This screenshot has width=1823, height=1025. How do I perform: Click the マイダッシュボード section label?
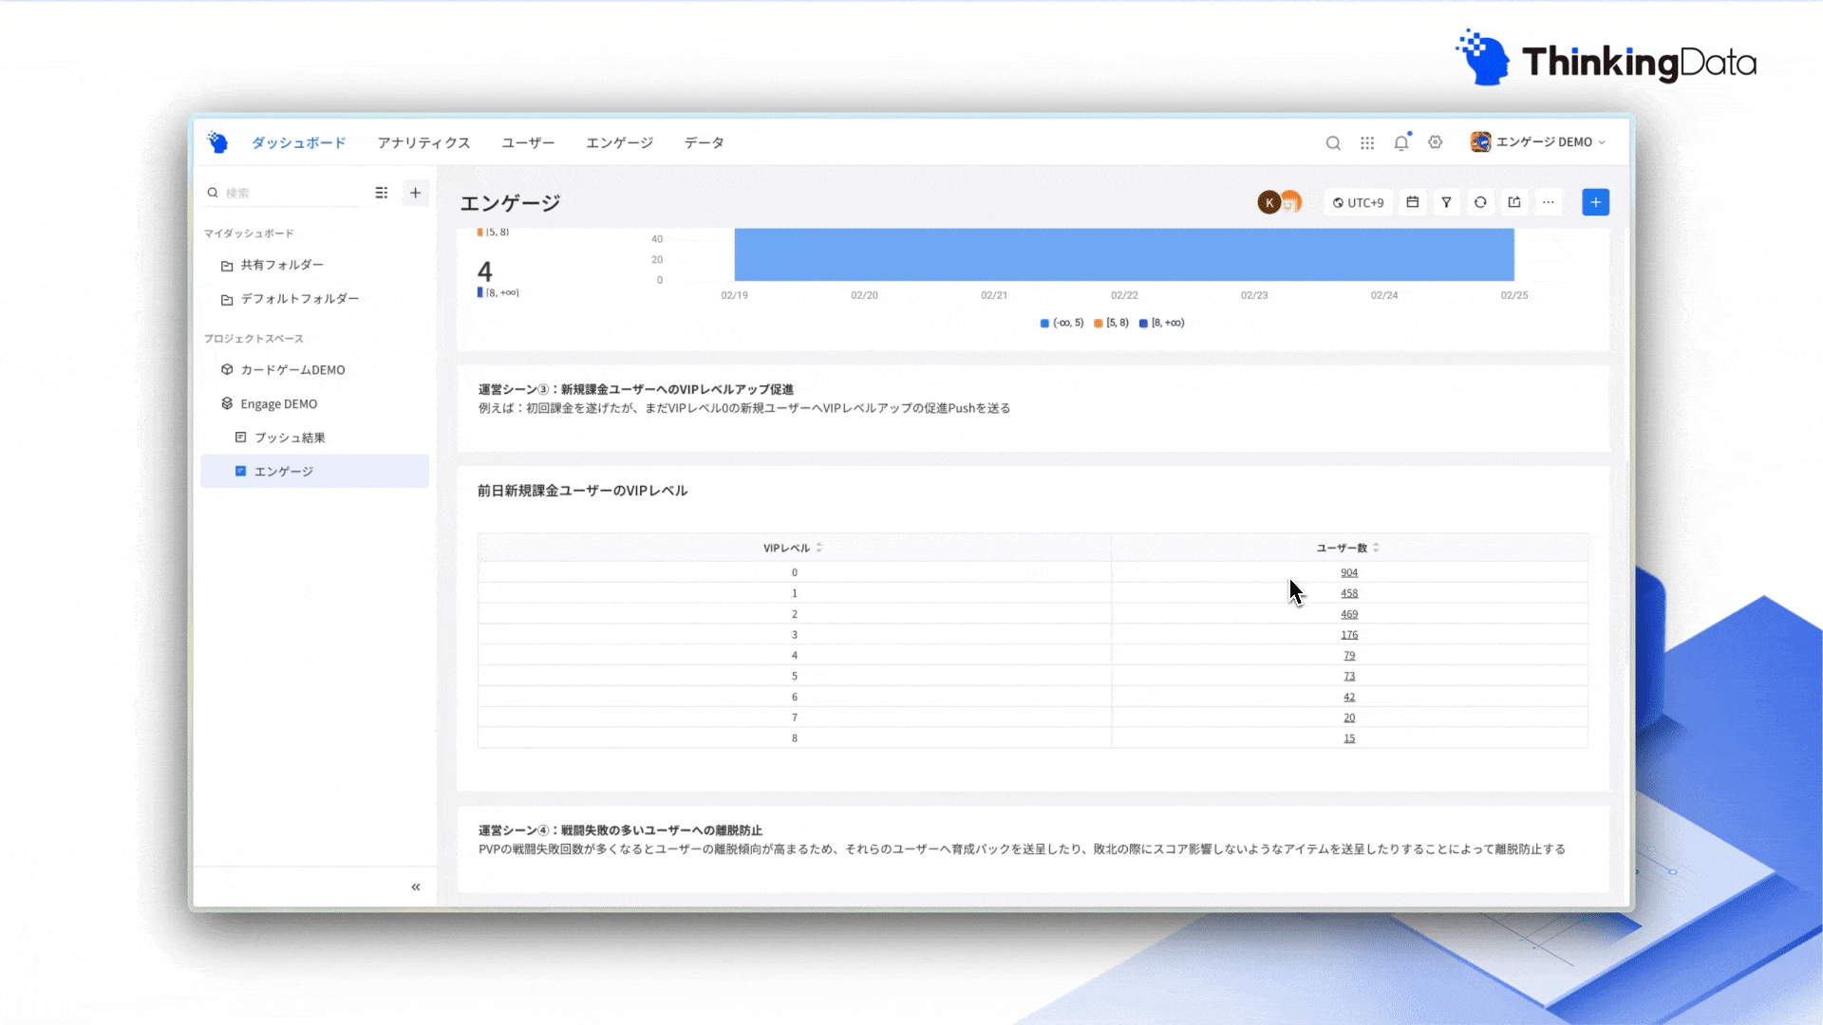click(x=249, y=233)
